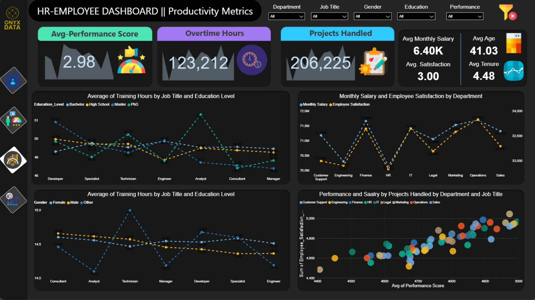
Task: Select HR in the scatter chart legend
Action: [368, 202]
